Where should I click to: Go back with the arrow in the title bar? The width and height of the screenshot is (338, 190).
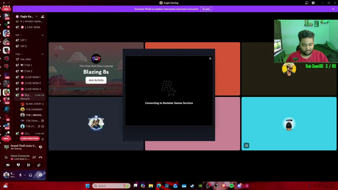4,3
